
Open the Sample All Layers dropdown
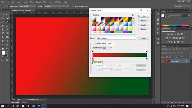tap(57, 6)
